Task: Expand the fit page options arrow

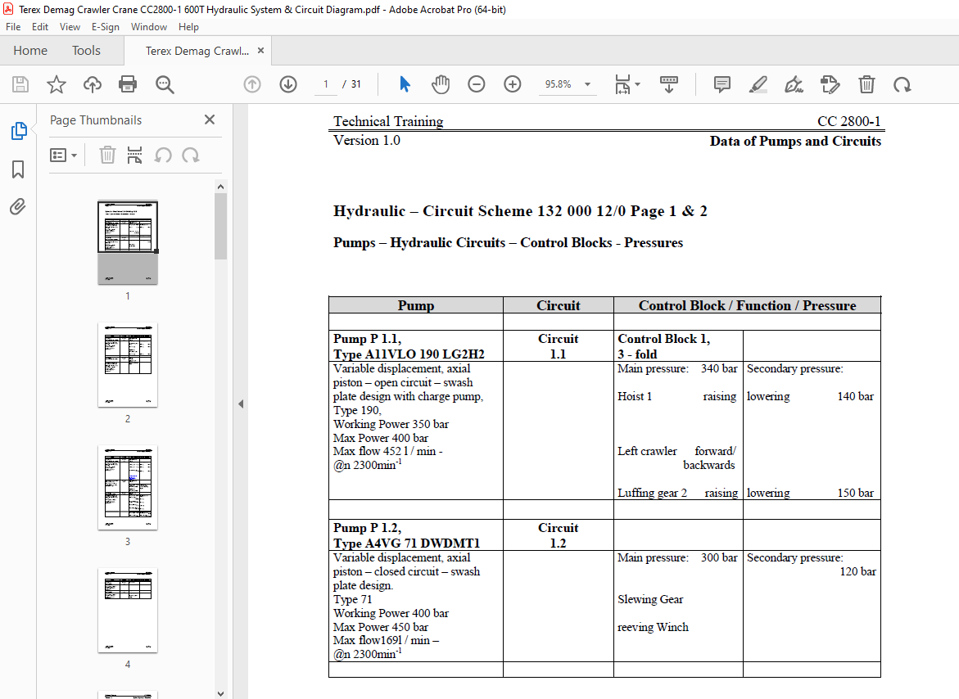Action: click(638, 84)
